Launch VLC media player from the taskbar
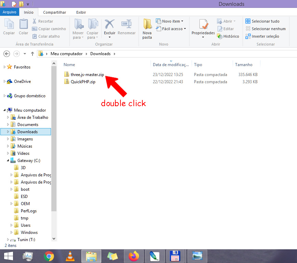 70,256
